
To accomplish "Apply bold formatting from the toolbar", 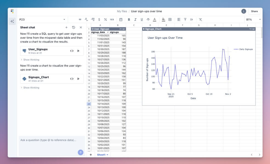I will pos(129,20).
